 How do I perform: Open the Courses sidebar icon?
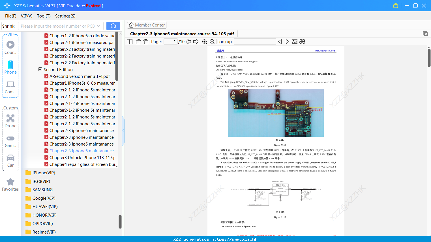coord(10,47)
